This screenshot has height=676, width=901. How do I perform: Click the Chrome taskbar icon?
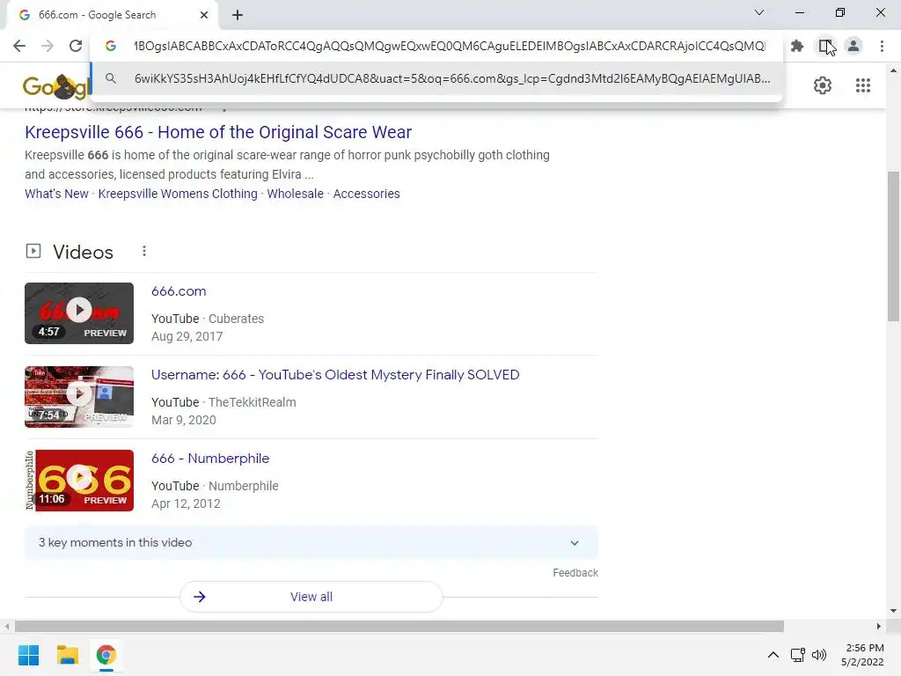coord(106,655)
